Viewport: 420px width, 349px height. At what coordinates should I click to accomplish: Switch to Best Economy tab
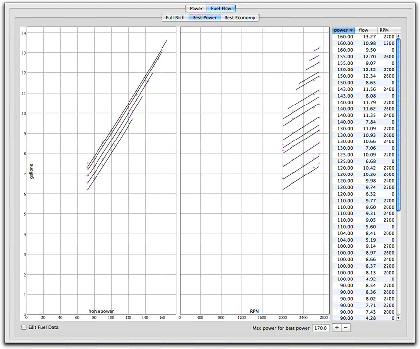[x=240, y=18]
